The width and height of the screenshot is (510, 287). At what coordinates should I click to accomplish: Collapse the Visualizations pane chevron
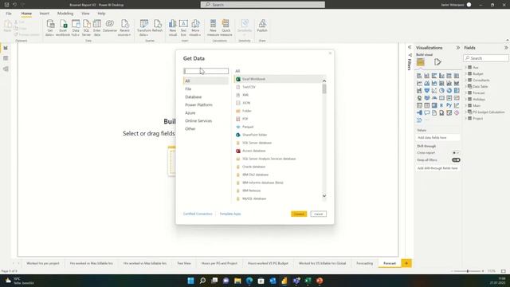tap(458, 48)
